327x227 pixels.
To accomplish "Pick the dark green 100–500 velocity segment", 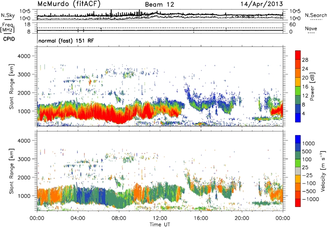I will click(298, 155).
